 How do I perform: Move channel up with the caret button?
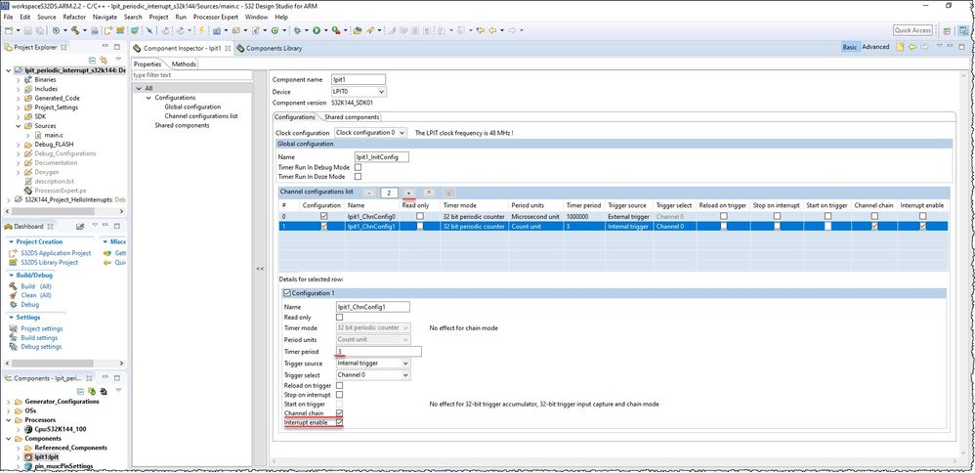[429, 193]
